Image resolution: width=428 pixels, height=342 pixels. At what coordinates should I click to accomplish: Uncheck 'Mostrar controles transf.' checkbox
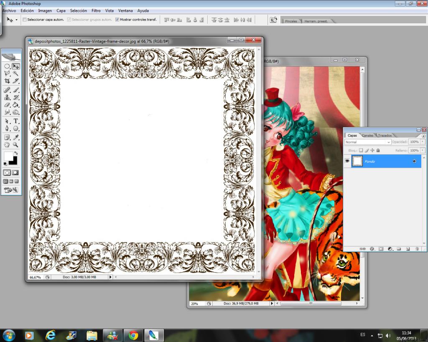click(117, 20)
